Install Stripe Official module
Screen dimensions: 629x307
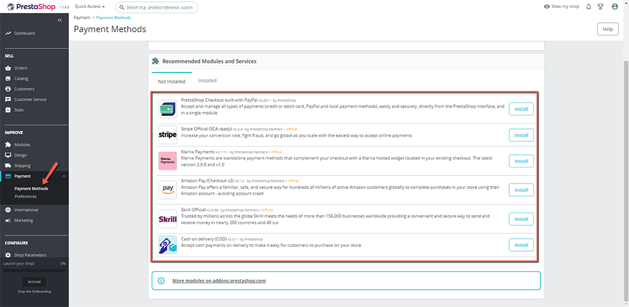point(521,135)
